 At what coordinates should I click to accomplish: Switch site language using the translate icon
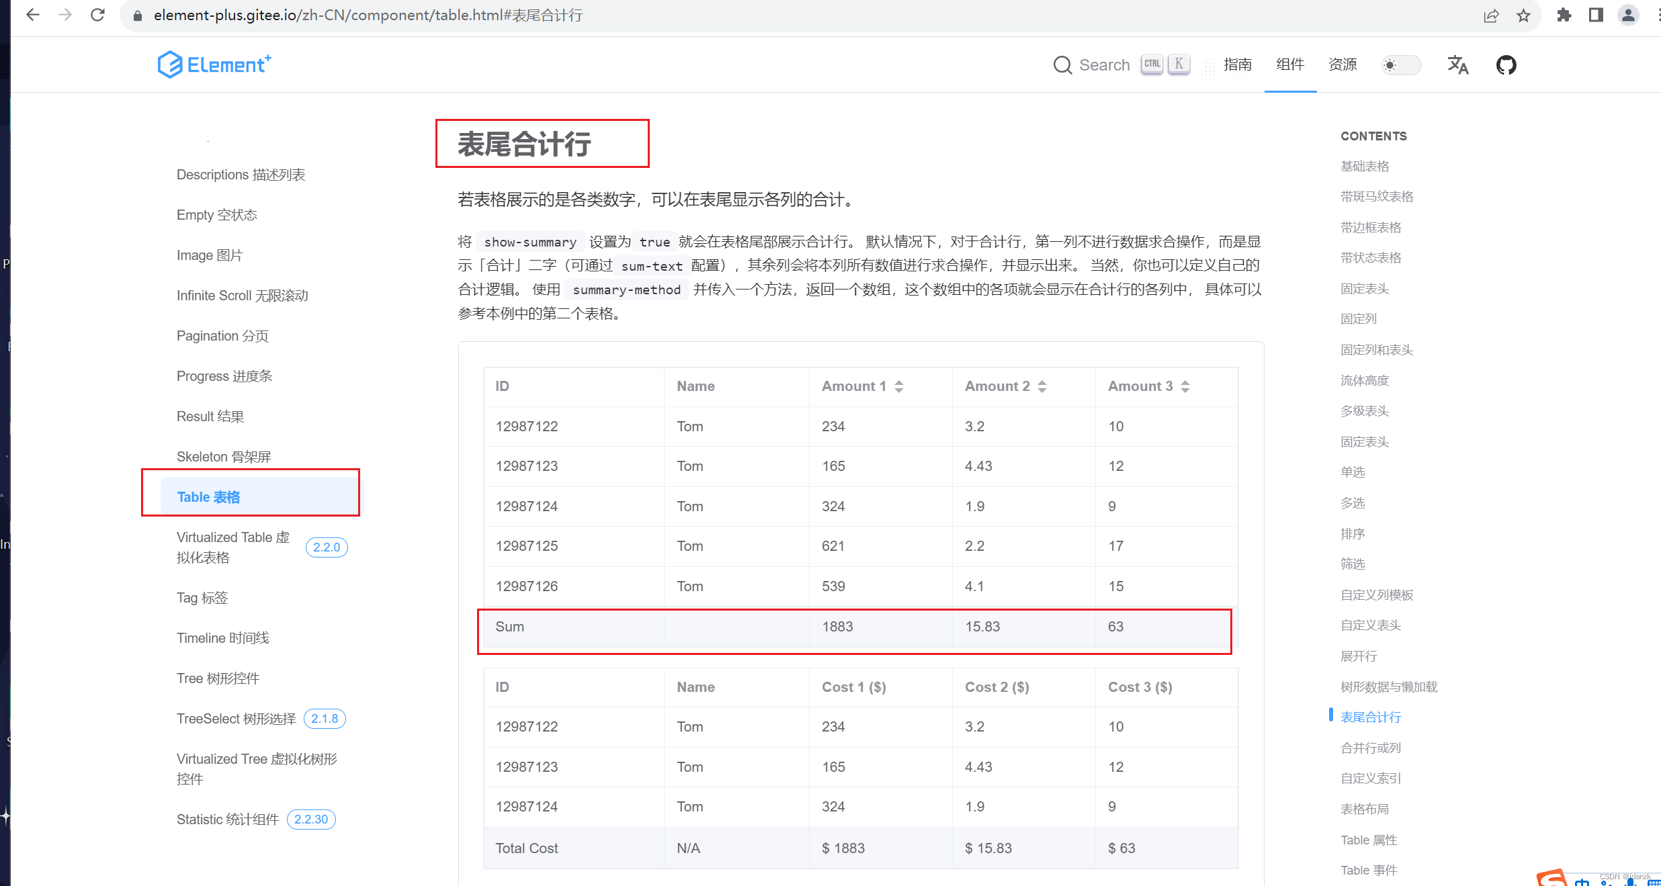tap(1457, 64)
